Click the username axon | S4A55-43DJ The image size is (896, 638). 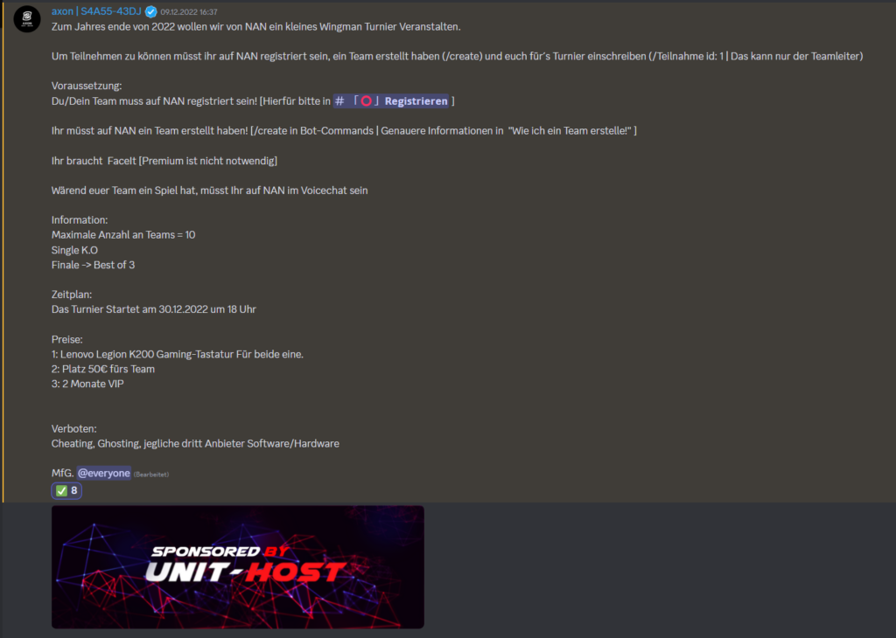coord(96,11)
